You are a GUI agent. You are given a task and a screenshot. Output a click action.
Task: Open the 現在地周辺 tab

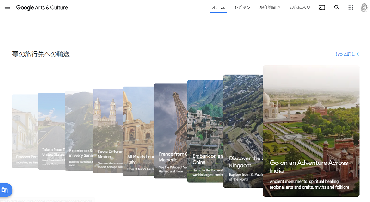point(270,7)
